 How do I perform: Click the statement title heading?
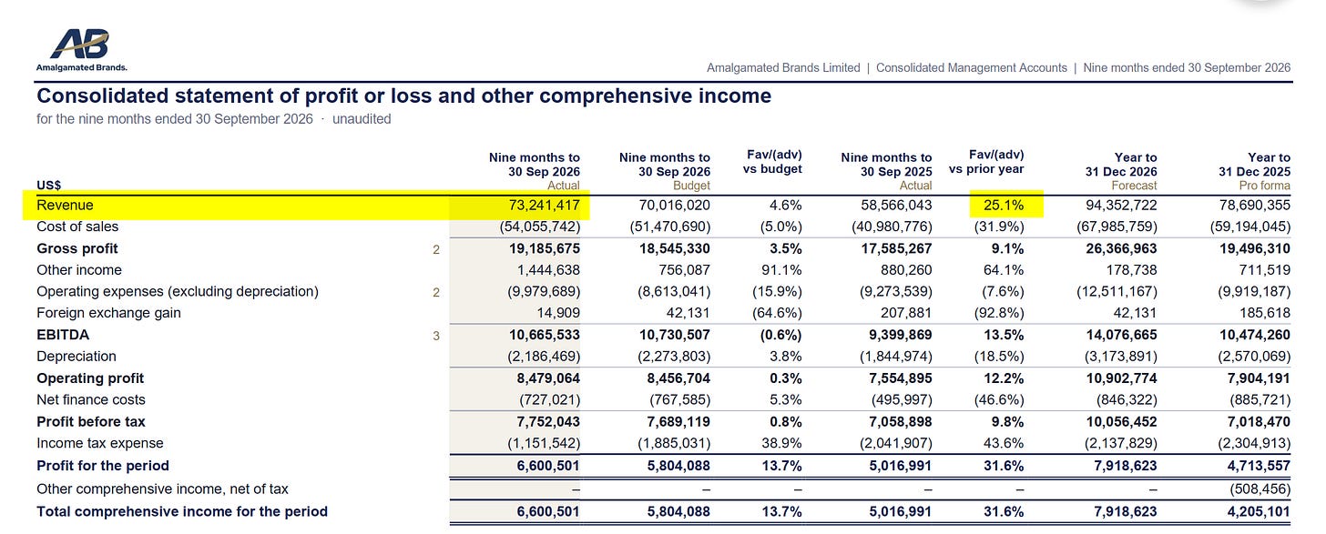[x=403, y=96]
